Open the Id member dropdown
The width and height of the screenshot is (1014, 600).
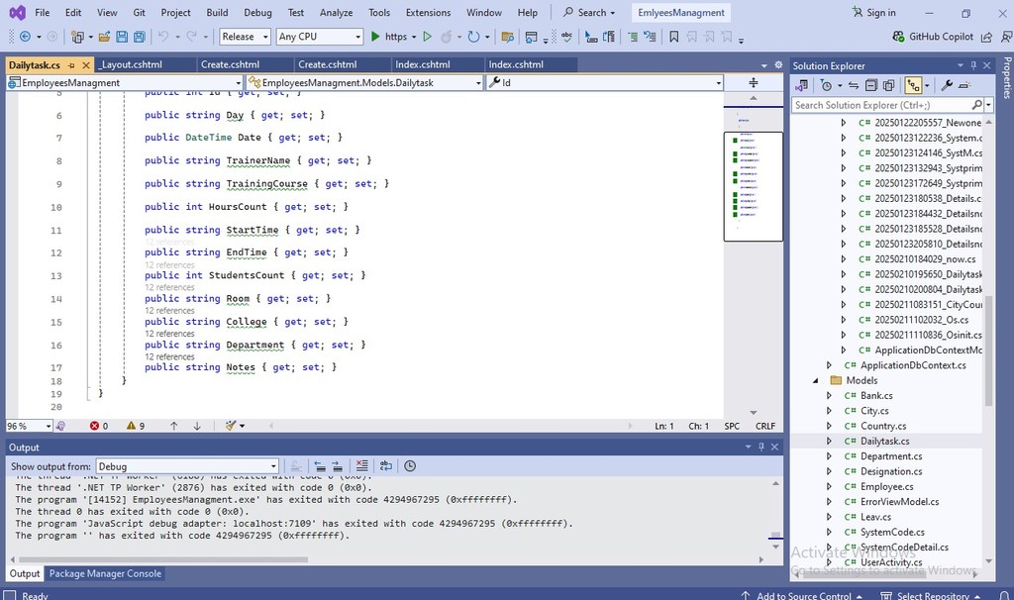click(x=605, y=83)
